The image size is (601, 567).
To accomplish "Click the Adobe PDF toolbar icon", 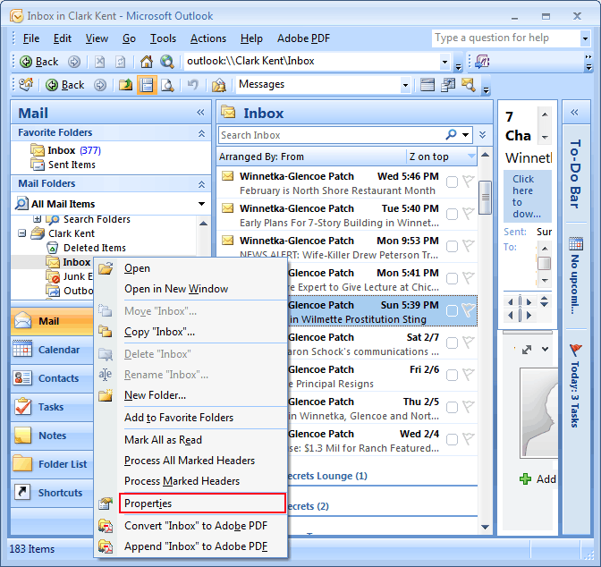I will (x=482, y=62).
